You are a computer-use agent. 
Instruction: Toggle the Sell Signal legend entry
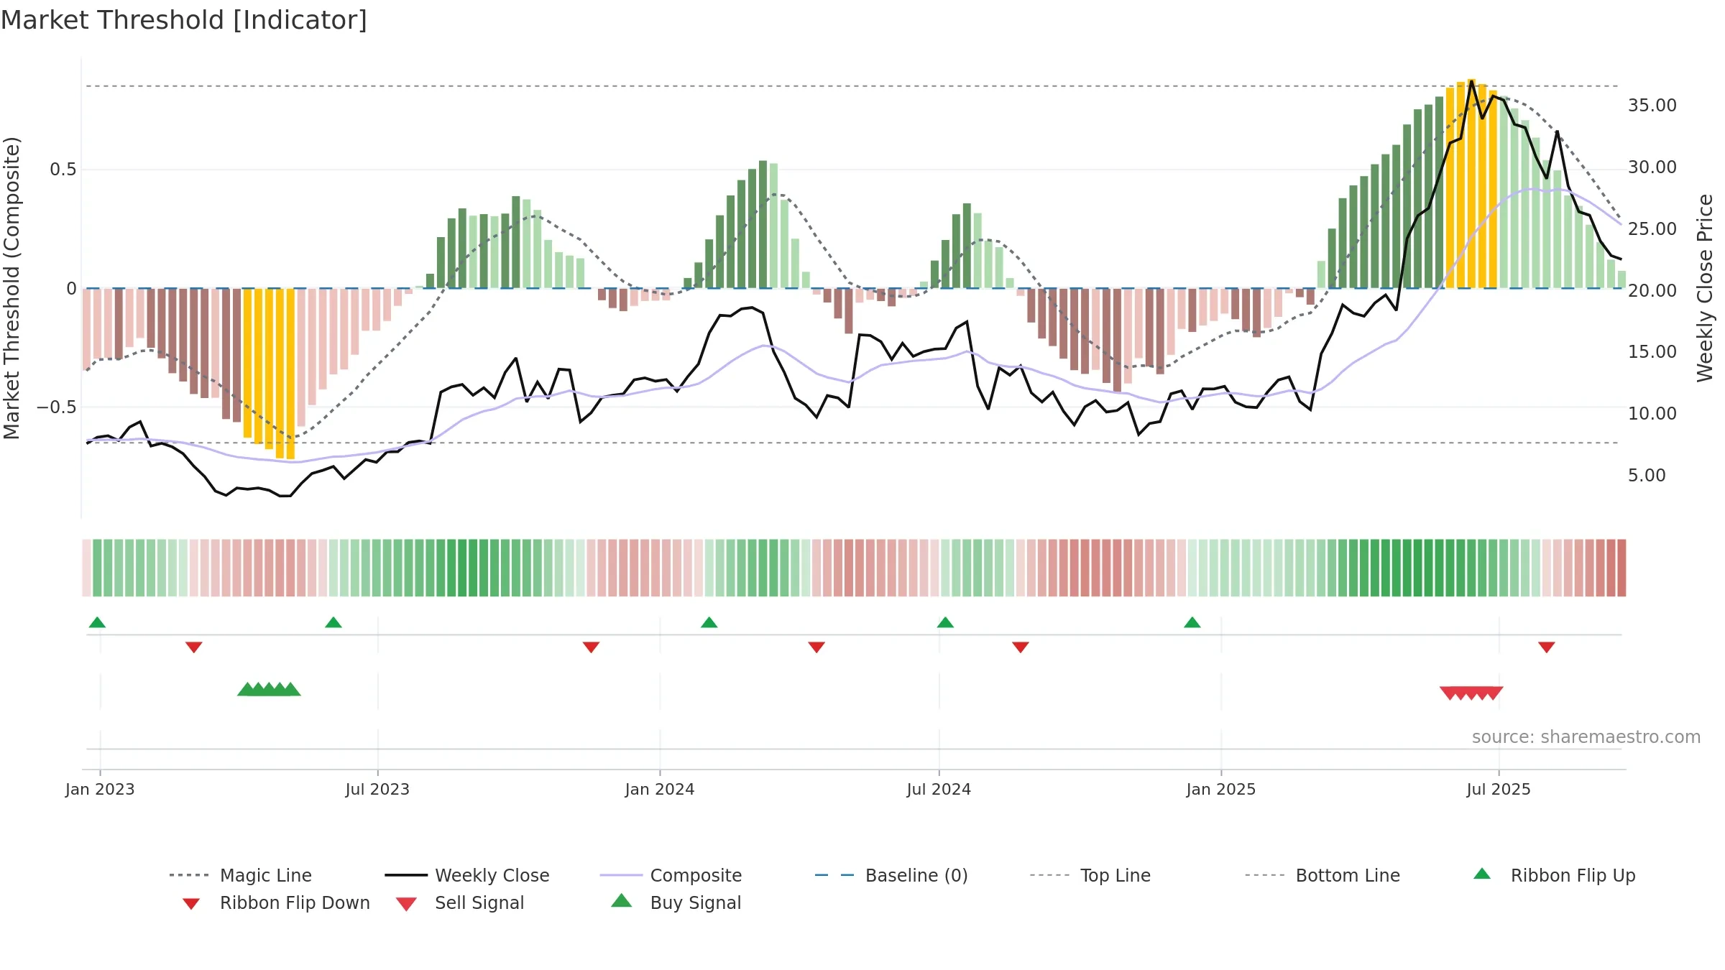460,902
